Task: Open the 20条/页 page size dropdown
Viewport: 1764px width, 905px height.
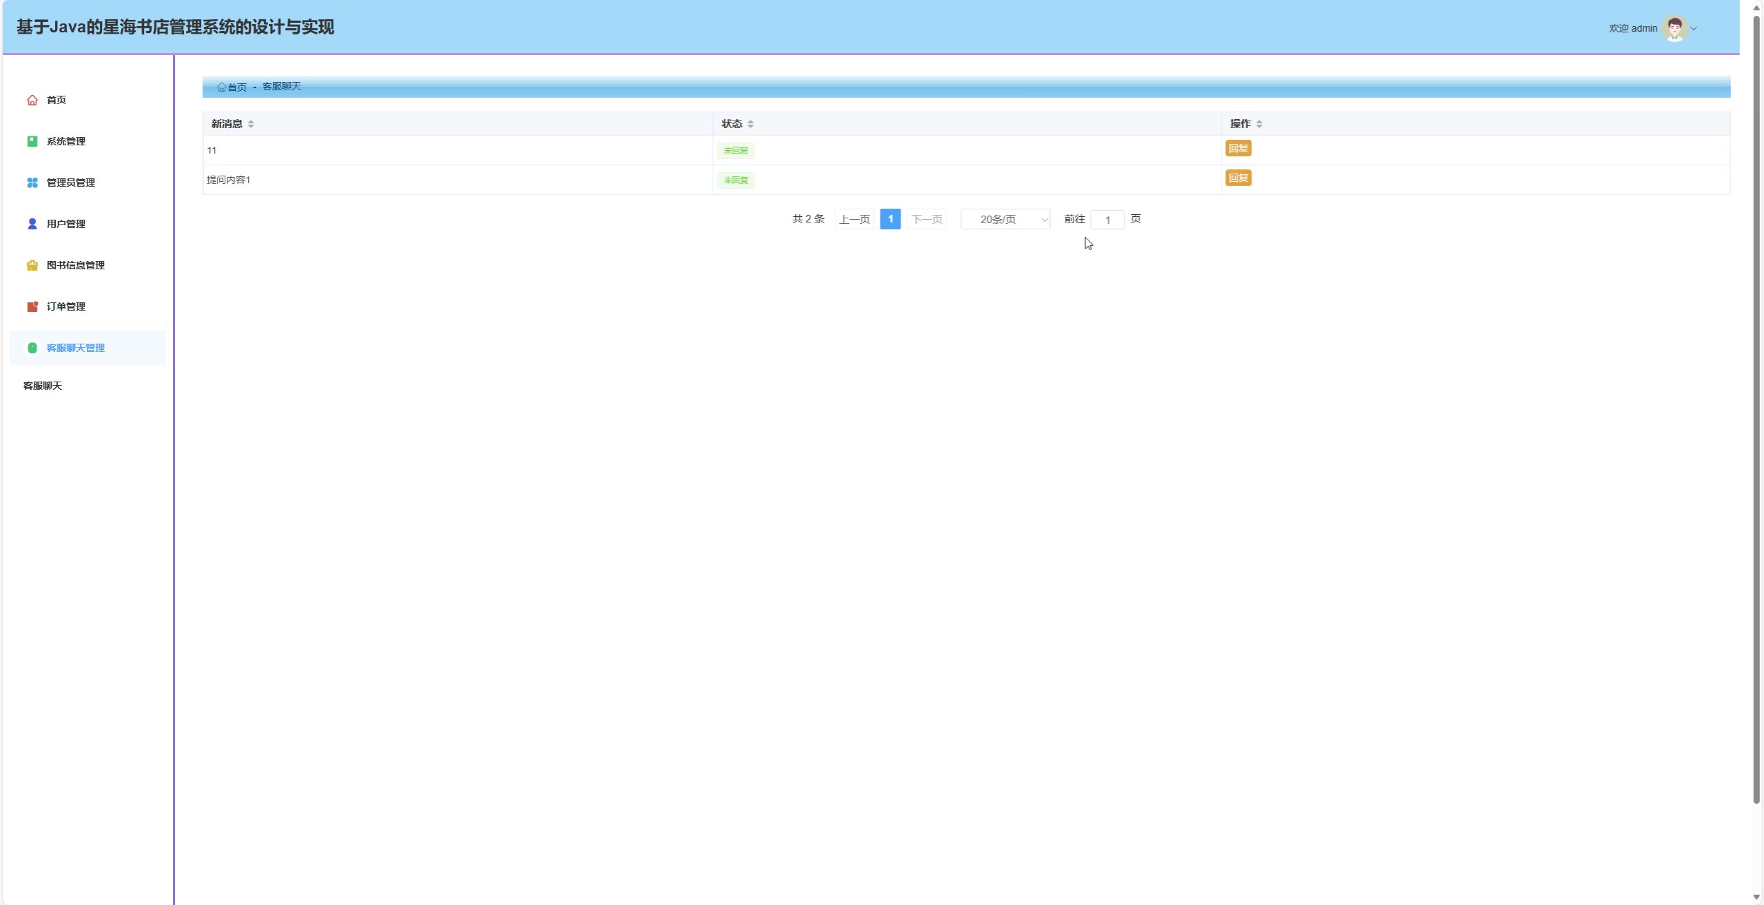Action: pyautogui.click(x=1005, y=219)
